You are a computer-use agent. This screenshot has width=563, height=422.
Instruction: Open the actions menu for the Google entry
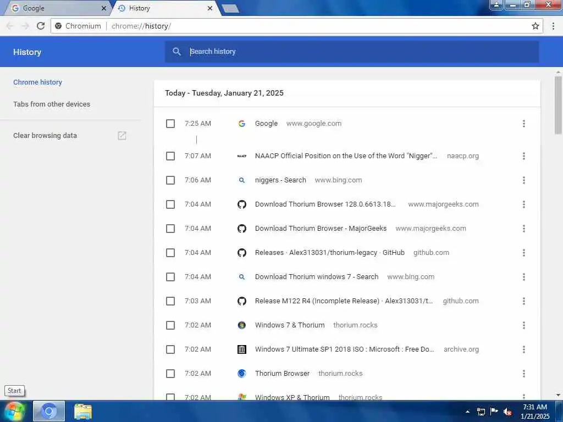click(524, 124)
